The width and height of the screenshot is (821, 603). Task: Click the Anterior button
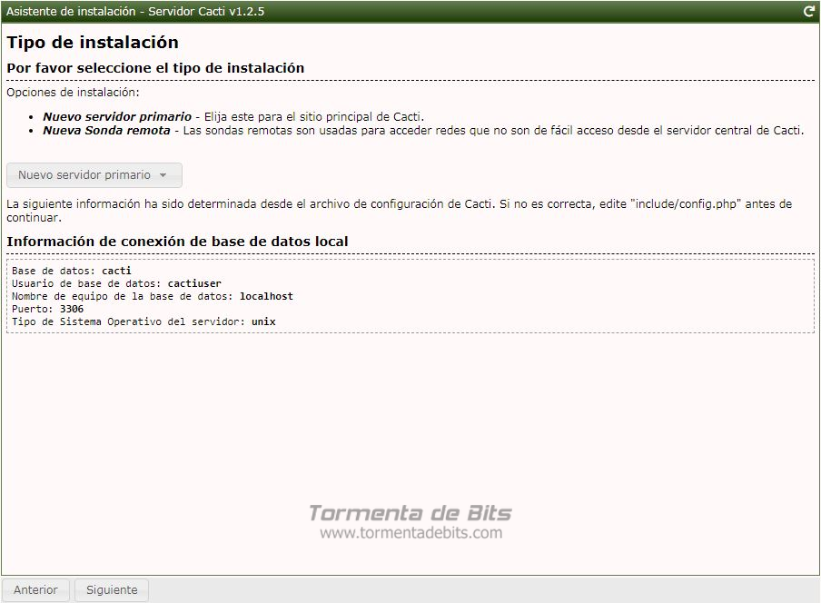coord(35,590)
